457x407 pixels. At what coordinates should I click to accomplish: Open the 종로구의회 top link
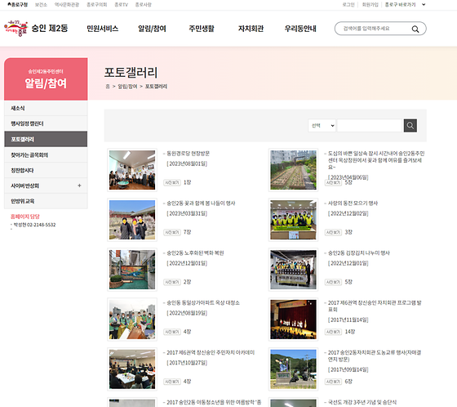97,4
